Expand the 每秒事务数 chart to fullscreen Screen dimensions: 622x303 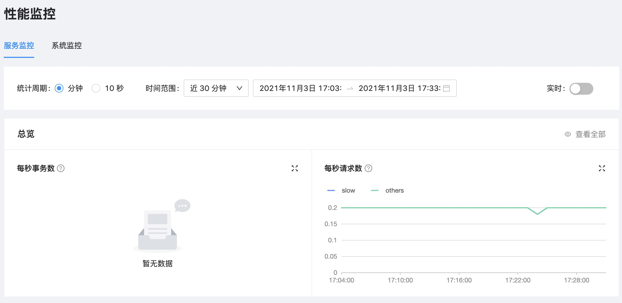coord(294,168)
